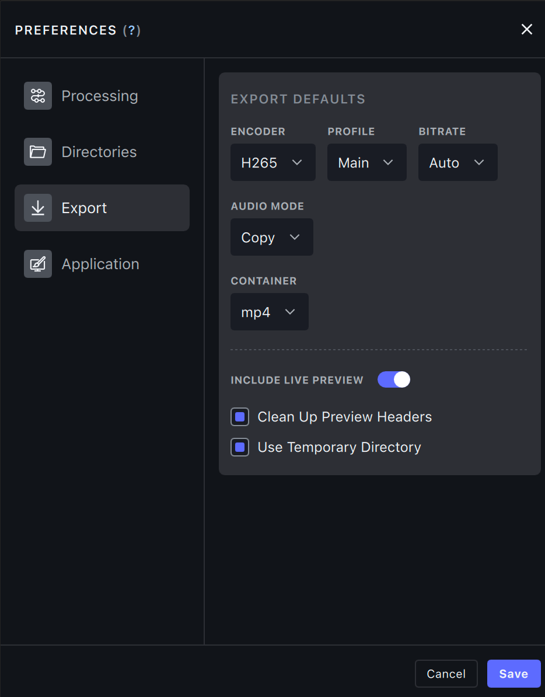Image resolution: width=545 pixels, height=697 pixels.
Task: Click the Directories folder icon
Action: [x=38, y=152]
